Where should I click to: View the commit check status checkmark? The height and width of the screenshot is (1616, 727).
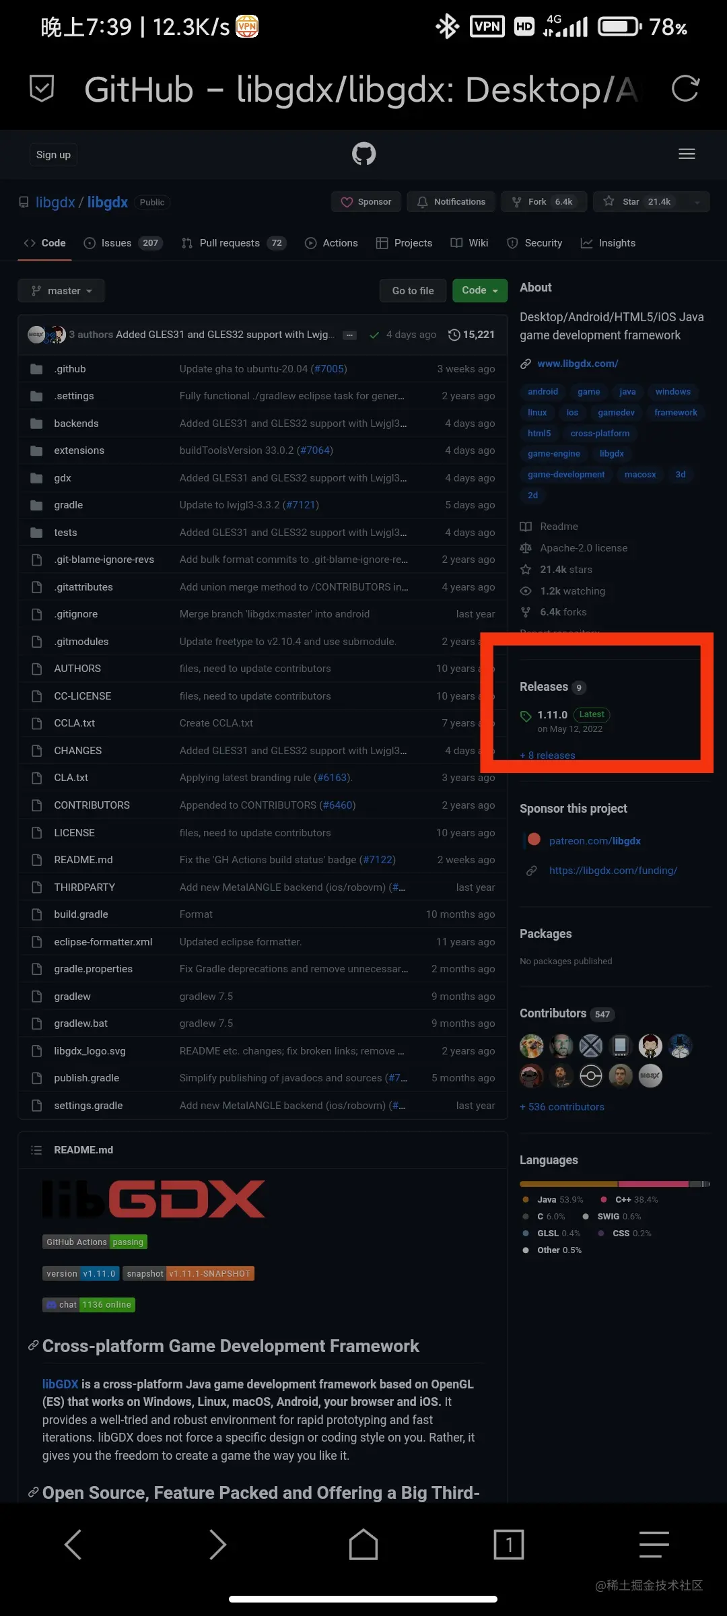(374, 335)
